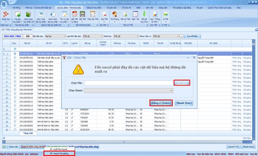Expand the Tiện ích TKB group launcher

(148, 25)
